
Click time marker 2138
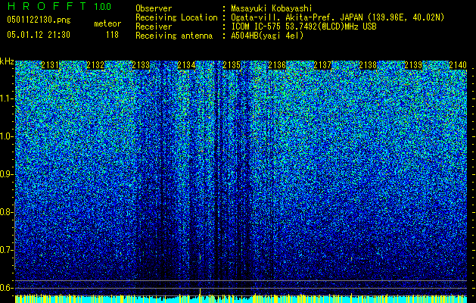368,65
